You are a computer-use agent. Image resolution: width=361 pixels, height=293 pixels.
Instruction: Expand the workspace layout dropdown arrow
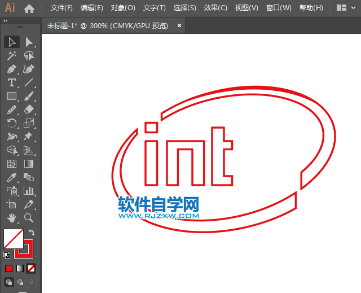pyautogui.click(x=354, y=8)
